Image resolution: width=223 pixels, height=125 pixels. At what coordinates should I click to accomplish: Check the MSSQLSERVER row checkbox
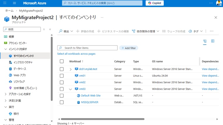coord(62,102)
